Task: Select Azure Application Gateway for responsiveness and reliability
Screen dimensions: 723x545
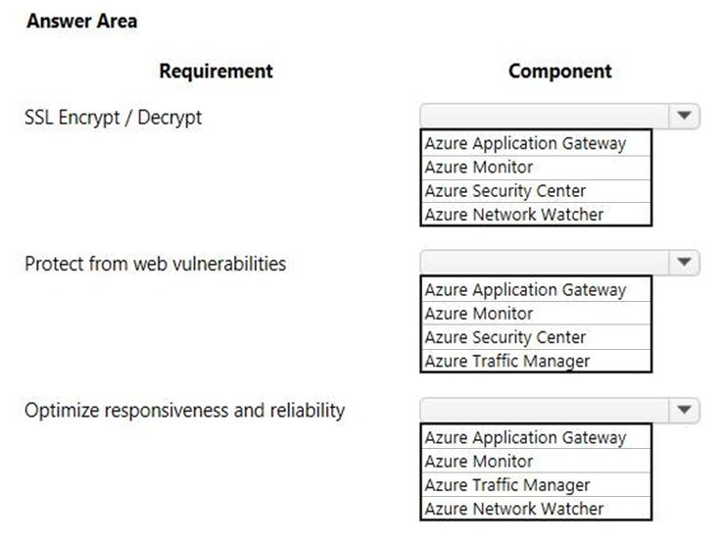Action: point(536,437)
